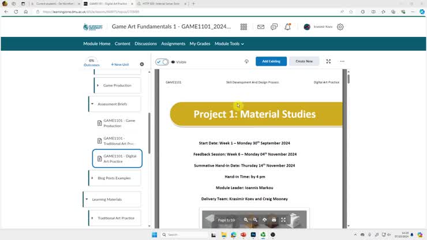Print the PDF document
Viewport: 427px width, 240px height.
[x=274, y=220]
